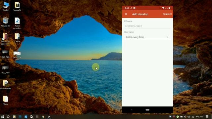Select the Audio recording file icon
Viewport: 212px width, 119px height.
(x=17, y=23)
